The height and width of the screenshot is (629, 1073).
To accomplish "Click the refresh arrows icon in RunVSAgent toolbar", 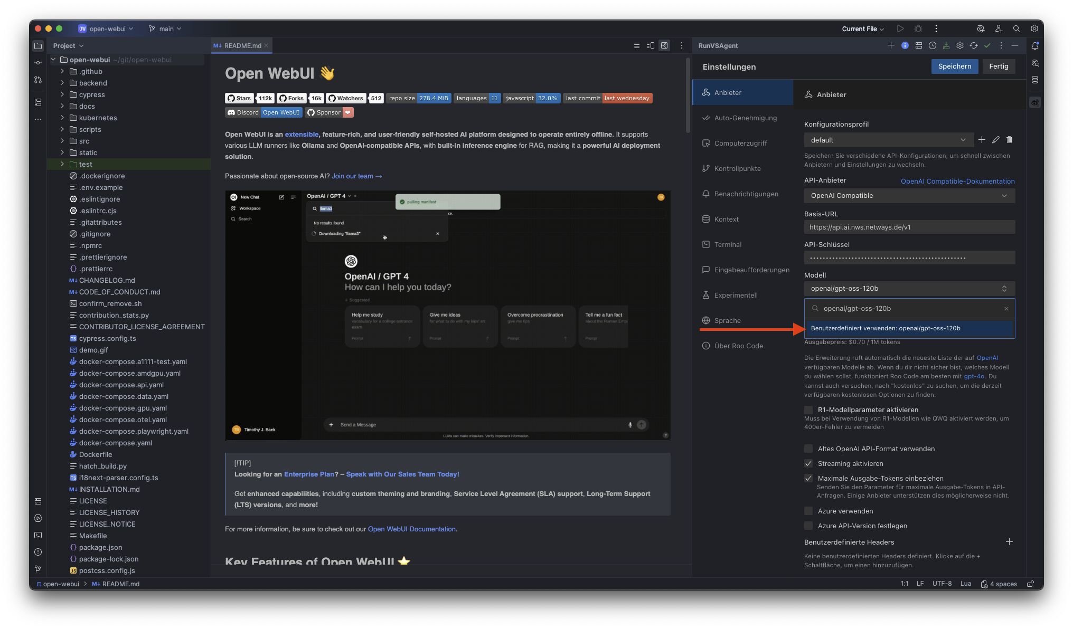I will pyautogui.click(x=974, y=45).
